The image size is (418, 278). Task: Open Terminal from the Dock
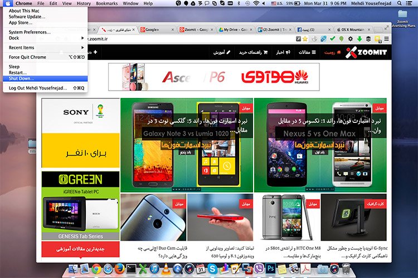[x=131, y=269]
